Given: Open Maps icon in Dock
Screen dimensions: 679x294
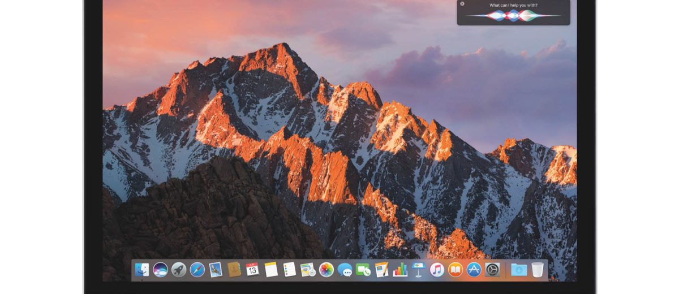Looking at the screenshot, I should [x=308, y=270].
